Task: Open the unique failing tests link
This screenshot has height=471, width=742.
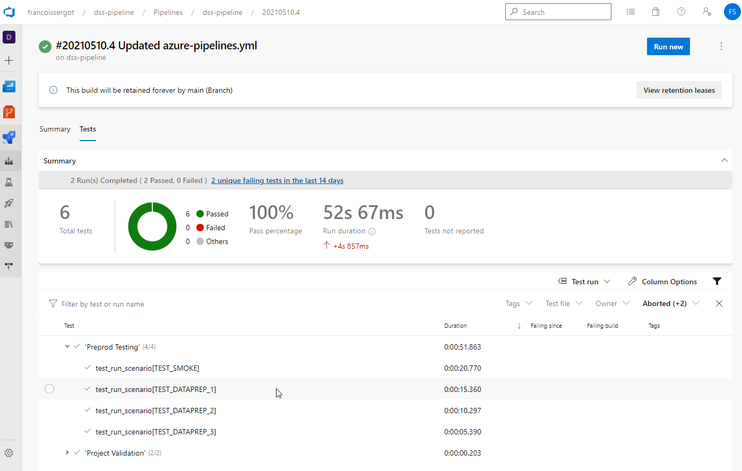Action: click(x=277, y=180)
